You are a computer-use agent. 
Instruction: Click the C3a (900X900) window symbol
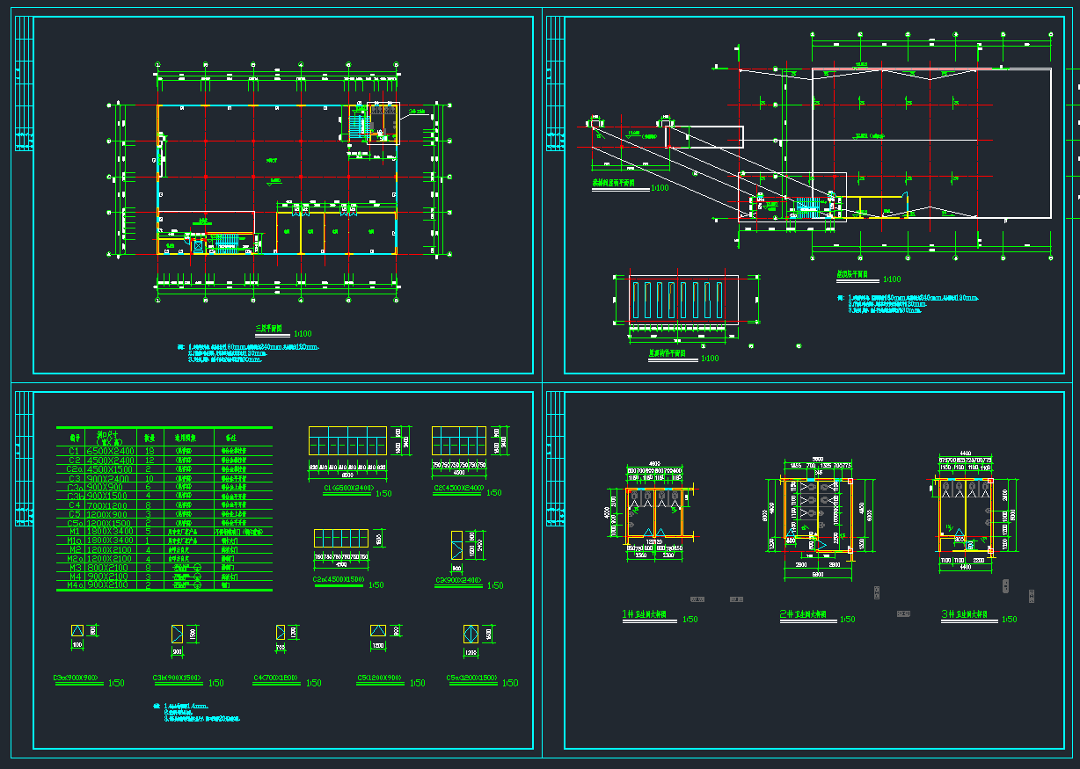77,630
